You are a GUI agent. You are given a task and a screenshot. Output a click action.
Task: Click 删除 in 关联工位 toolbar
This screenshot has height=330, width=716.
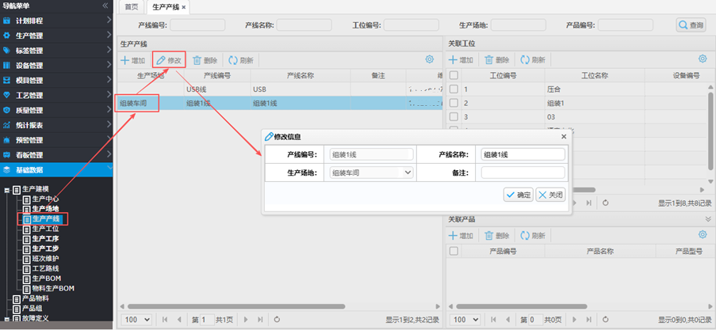(x=497, y=60)
